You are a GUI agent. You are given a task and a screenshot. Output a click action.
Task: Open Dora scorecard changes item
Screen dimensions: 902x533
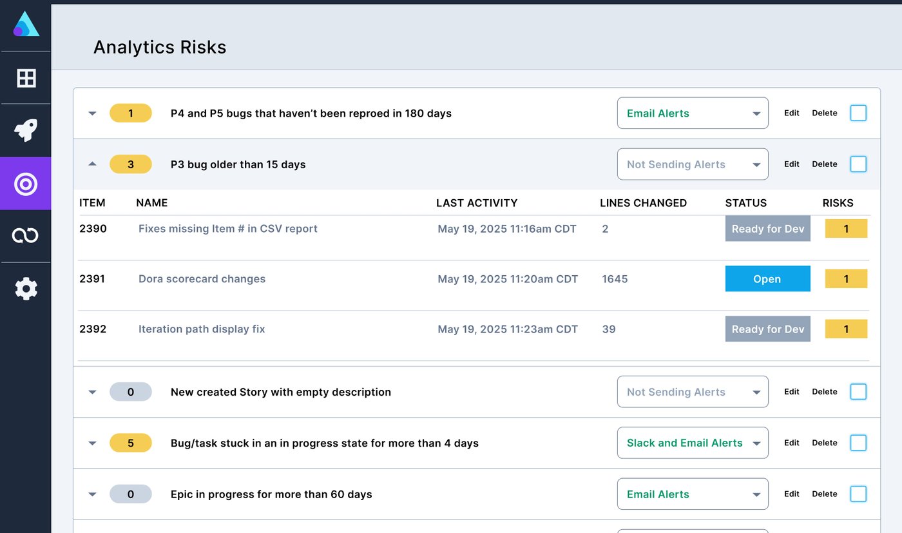point(202,279)
